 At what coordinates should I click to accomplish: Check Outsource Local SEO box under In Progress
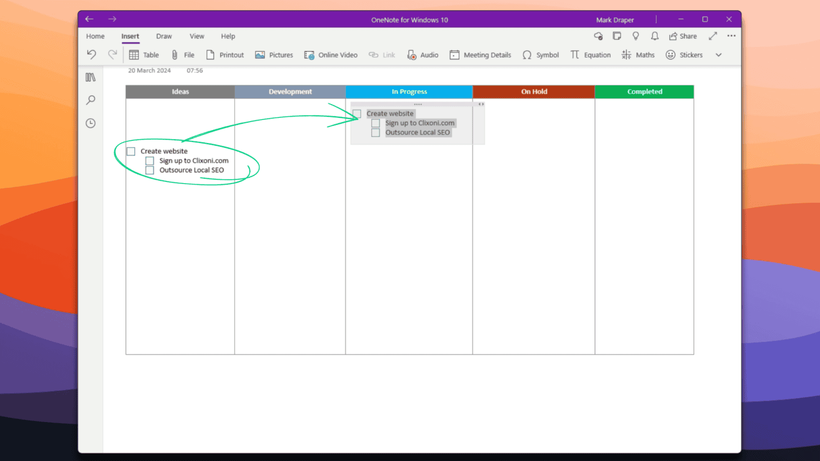click(x=376, y=133)
